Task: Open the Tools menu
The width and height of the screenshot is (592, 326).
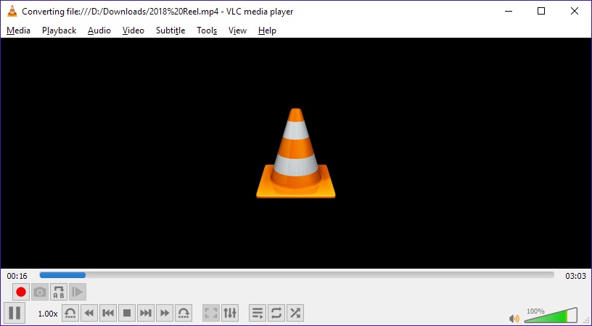Action: coord(207,30)
